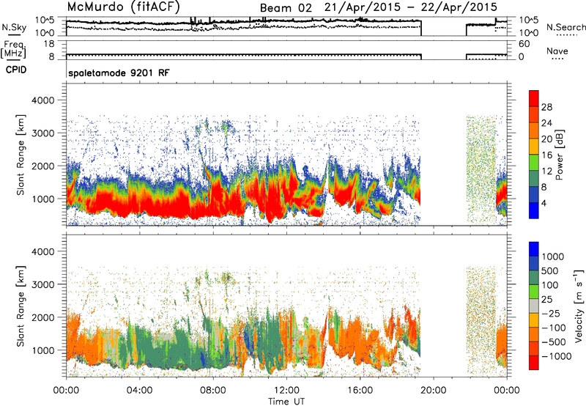Image resolution: width=586 pixels, height=406 pixels.
Task: Click the noisy scatter block in the power panel
Action: tap(481, 169)
